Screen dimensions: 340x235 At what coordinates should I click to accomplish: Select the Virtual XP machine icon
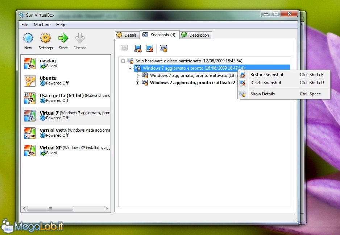[x=30, y=150]
